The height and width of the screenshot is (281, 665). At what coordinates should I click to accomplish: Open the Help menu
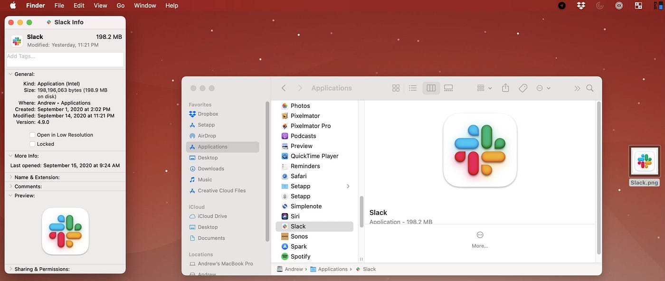point(172,6)
